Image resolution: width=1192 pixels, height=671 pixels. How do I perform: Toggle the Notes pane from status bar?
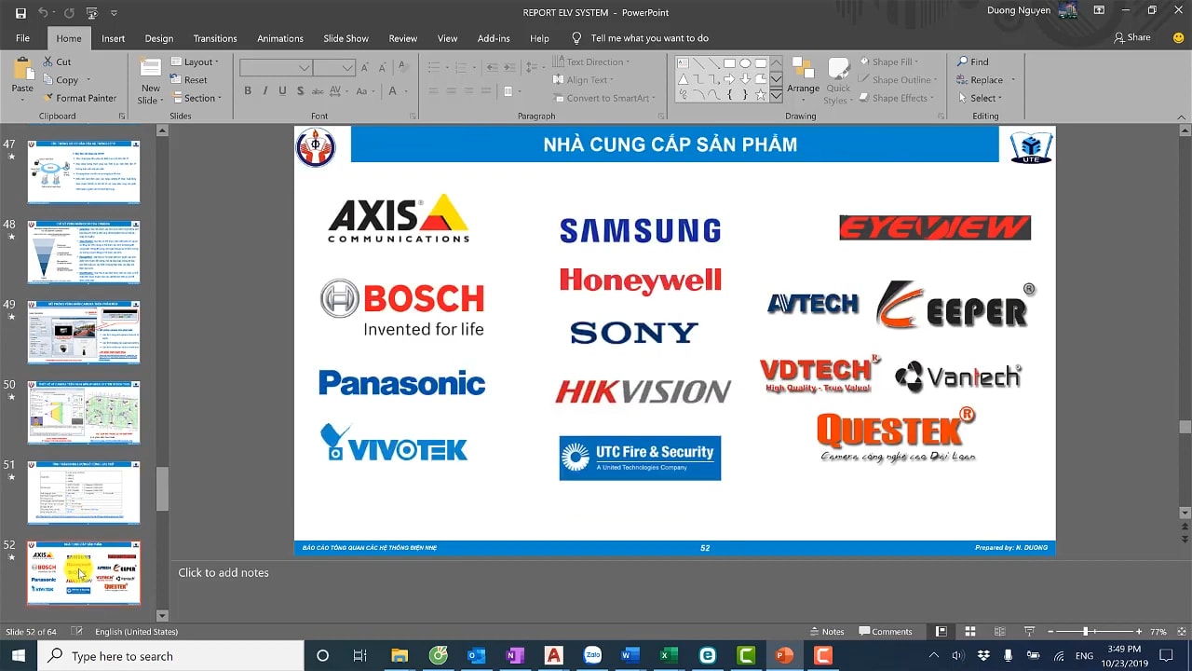click(827, 632)
